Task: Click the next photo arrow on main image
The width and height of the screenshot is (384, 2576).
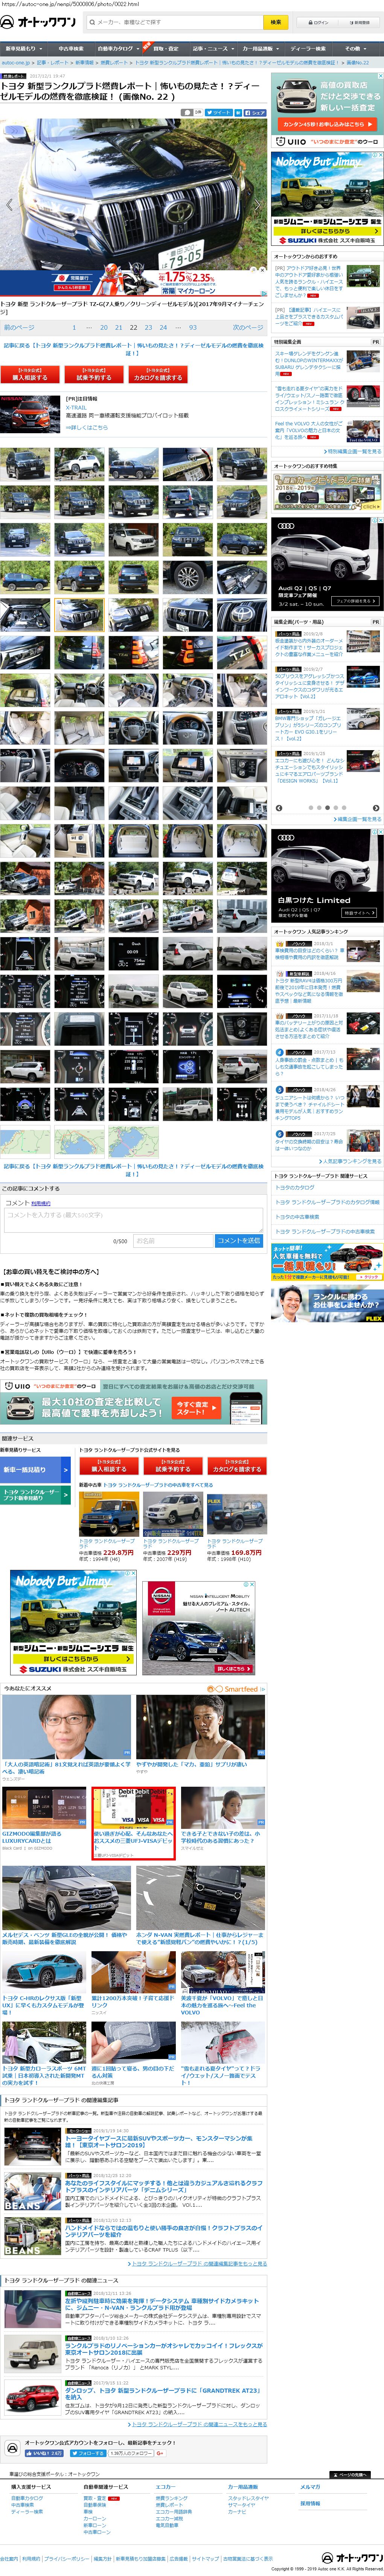Action: tap(258, 205)
